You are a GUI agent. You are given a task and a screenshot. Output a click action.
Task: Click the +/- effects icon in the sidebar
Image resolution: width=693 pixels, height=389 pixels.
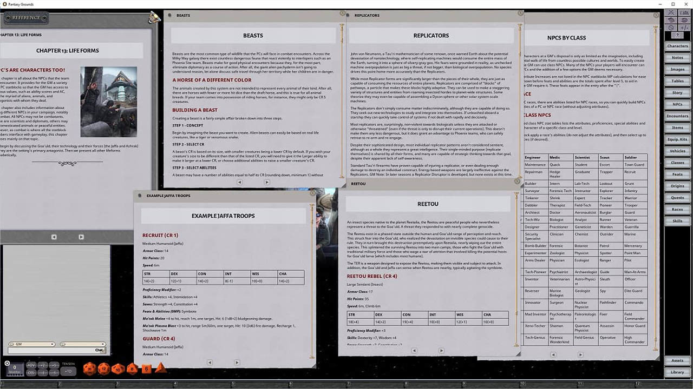[684, 28]
